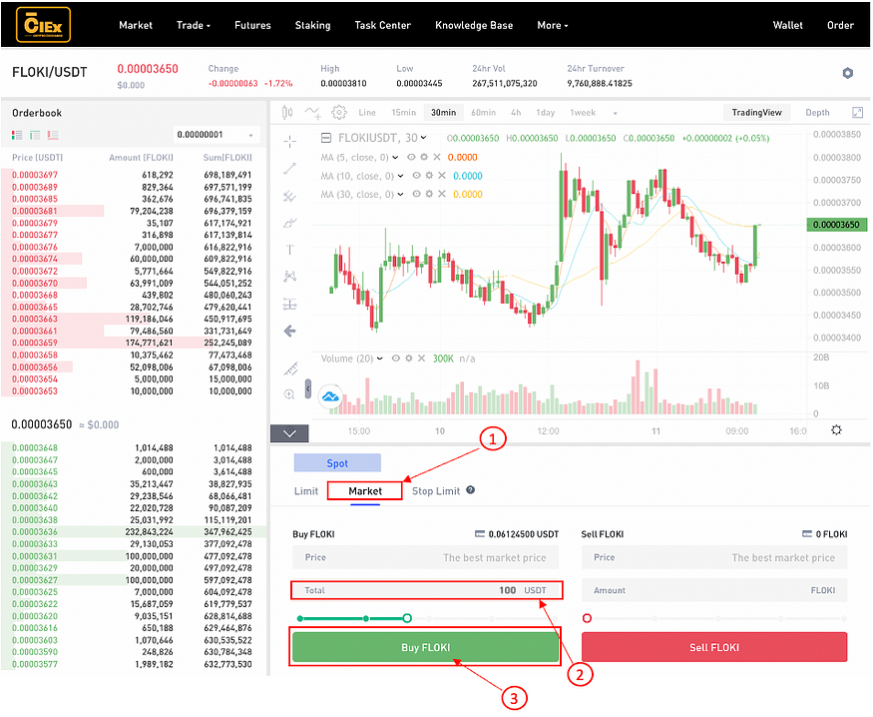Click the buy Total USDT input field

[x=426, y=590]
